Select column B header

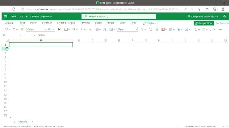click(x=79, y=41)
